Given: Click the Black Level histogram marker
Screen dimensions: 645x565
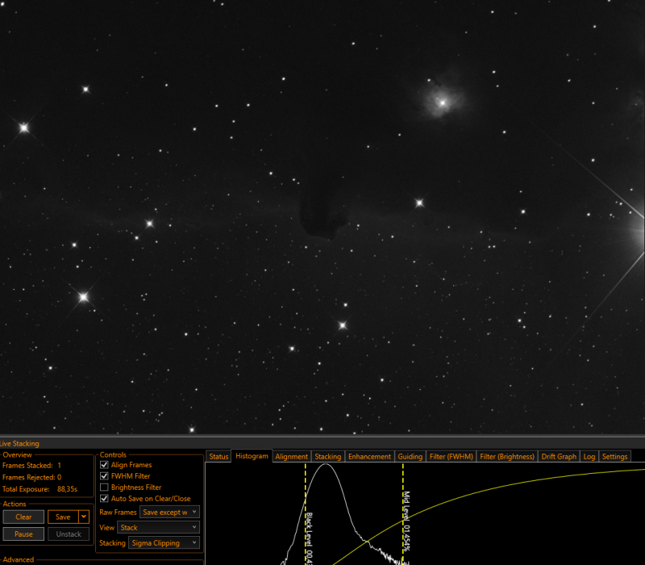Looking at the screenshot, I should [x=306, y=515].
